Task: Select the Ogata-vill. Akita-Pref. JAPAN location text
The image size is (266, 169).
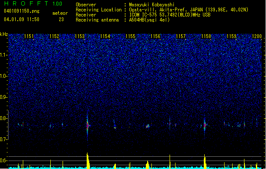Action: click(x=189, y=10)
